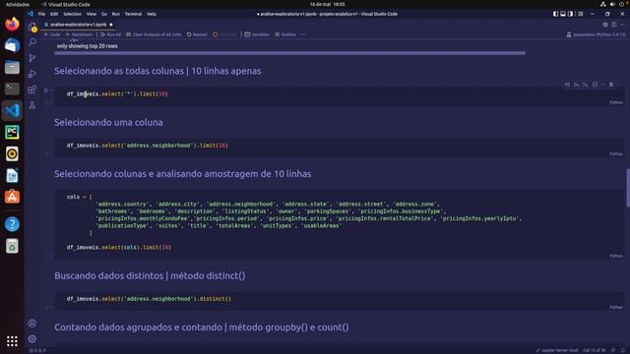Screen dimensions: 630x354
Task: Open the Search view in activity bar
Action: click(x=32, y=42)
